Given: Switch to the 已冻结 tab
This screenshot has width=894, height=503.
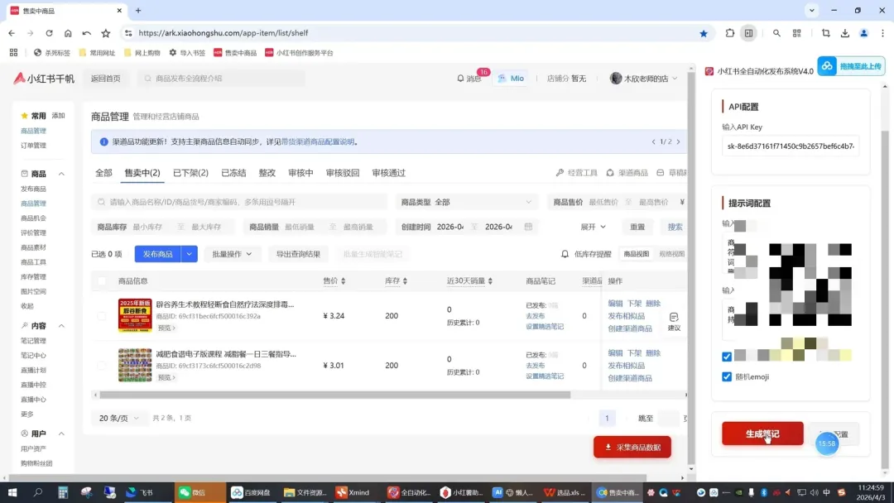Looking at the screenshot, I should pyautogui.click(x=233, y=173).
